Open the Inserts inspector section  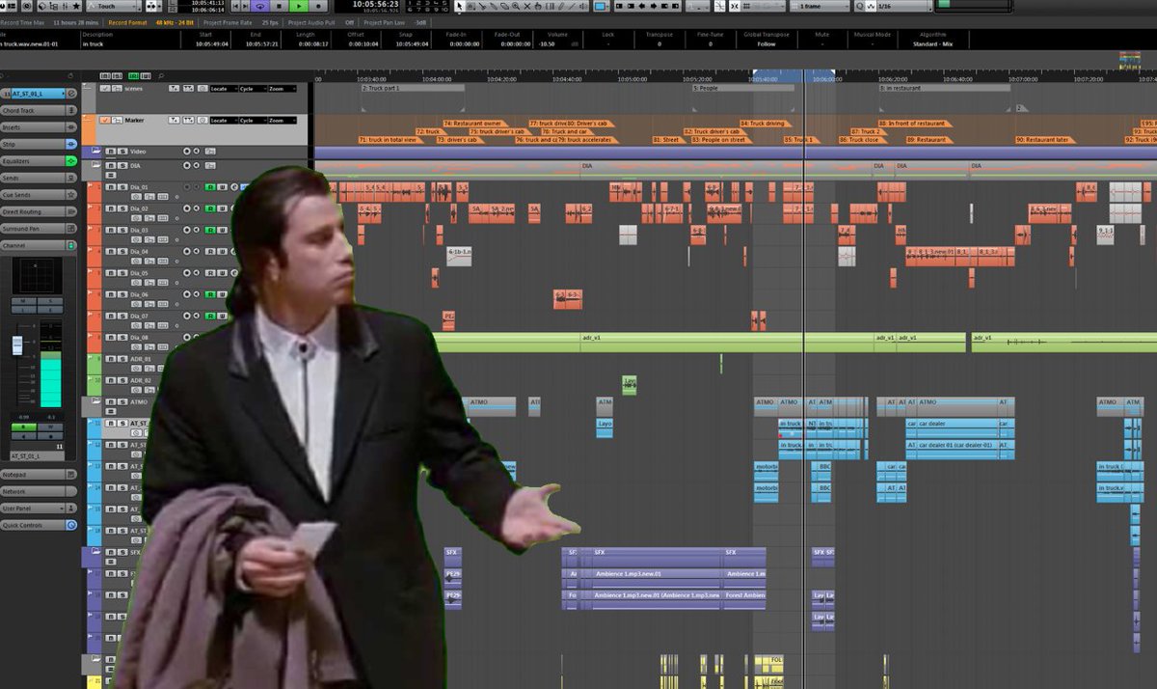pyautogui.click(x=32, y=126)
